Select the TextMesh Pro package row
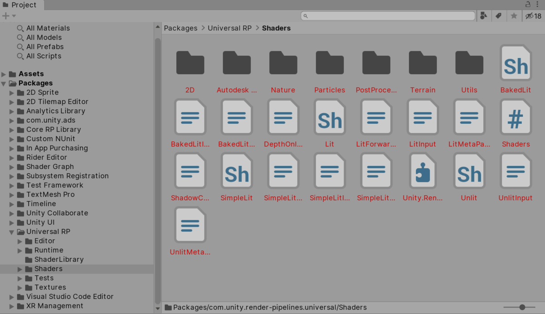Screen dimensions: 545x314 (77, 194)
